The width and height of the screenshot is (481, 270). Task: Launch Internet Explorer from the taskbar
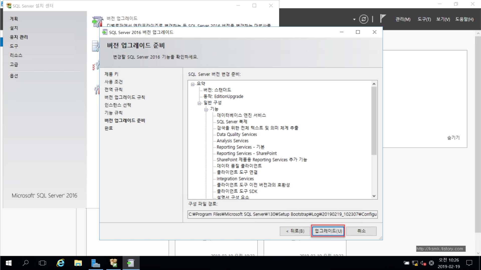[60, 263]
